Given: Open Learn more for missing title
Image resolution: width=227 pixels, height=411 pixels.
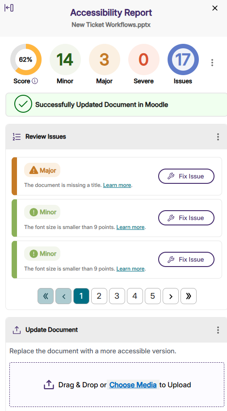Looking at the screenshot, I should pyautogui.click(x=117, y=185).
